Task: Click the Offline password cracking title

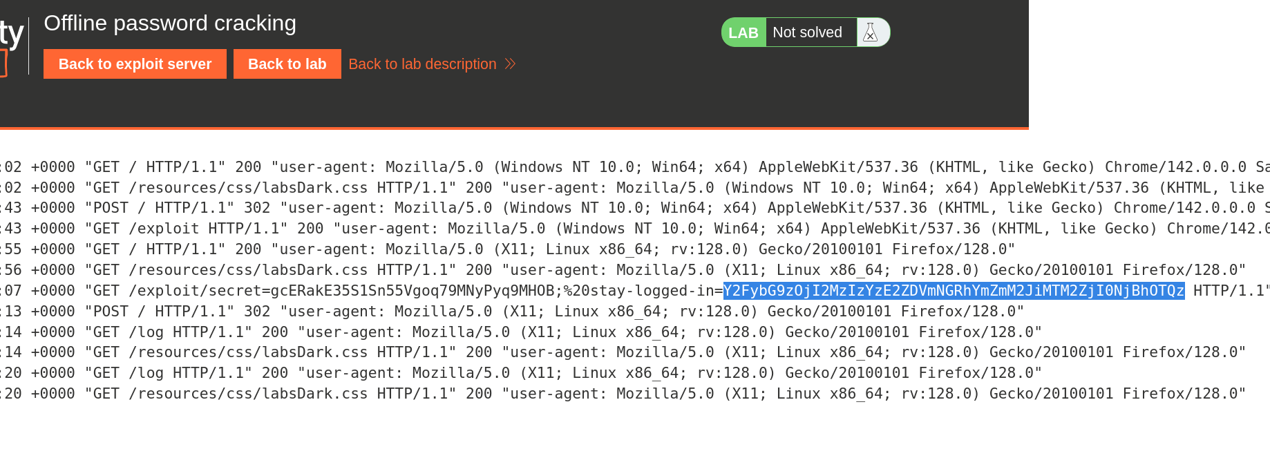Action: 170,23
